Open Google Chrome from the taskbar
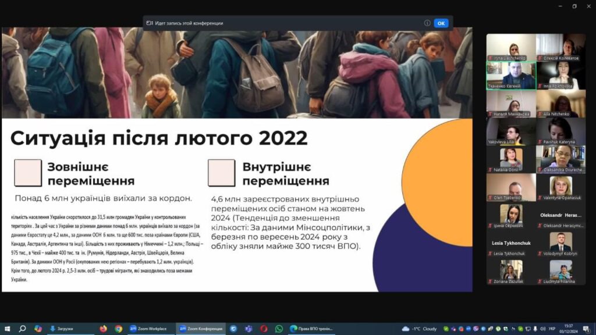The height and width of the screenshot is (335, 596). coord(119,329)
